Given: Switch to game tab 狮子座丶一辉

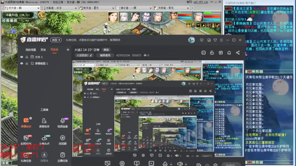Looking at the screenshot, I should pos(134,8).
